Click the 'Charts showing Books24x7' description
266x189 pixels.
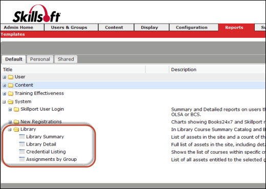click(218, 122)
